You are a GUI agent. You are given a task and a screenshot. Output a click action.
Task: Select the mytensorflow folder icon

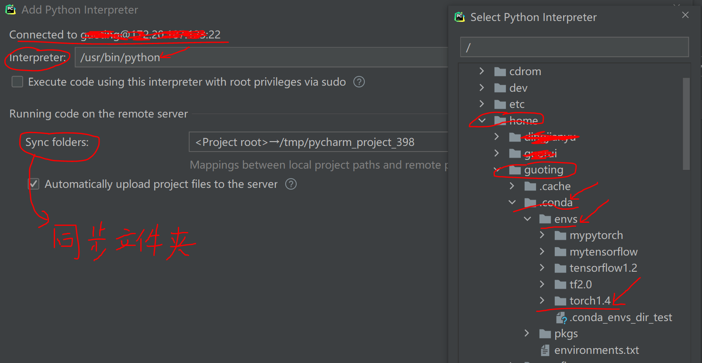560,252
